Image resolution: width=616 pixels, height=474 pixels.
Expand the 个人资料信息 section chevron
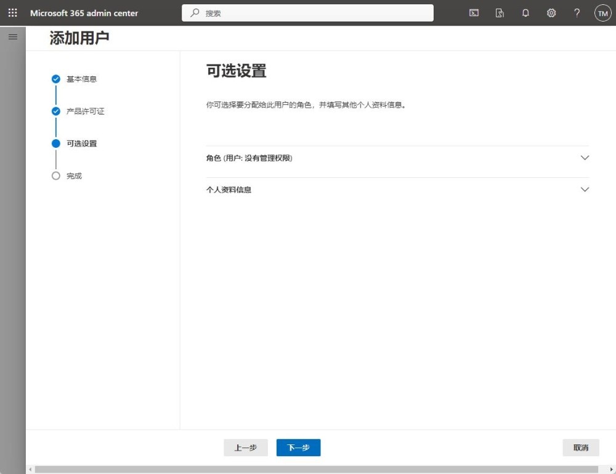tap(585, 190)
